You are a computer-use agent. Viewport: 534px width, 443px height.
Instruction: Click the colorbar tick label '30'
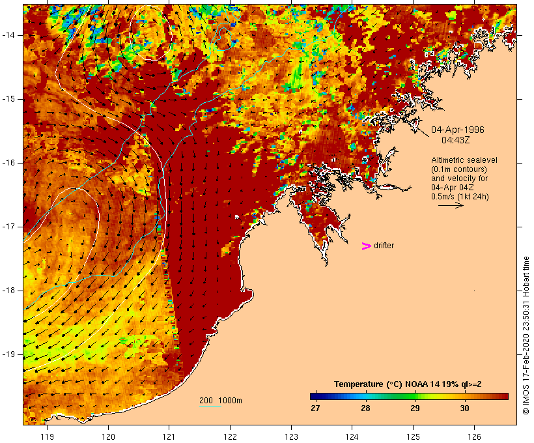(x=464, y=408)
